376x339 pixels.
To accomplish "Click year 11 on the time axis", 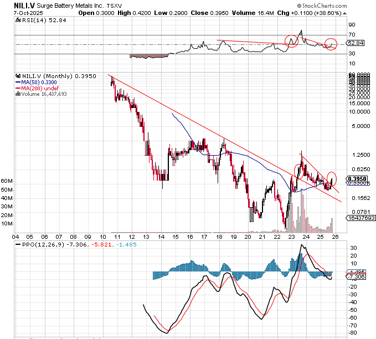I will (x=117, y=237).
